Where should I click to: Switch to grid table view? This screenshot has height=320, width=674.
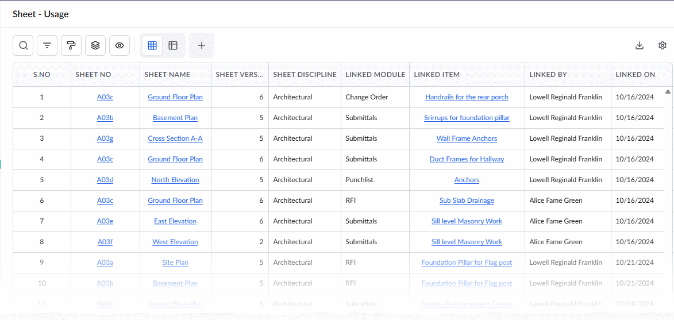tap(152, 45)
